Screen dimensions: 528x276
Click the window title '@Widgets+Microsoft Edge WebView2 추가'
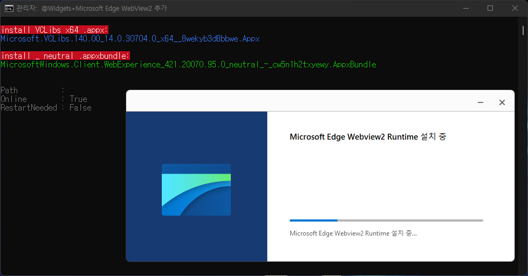105,9
